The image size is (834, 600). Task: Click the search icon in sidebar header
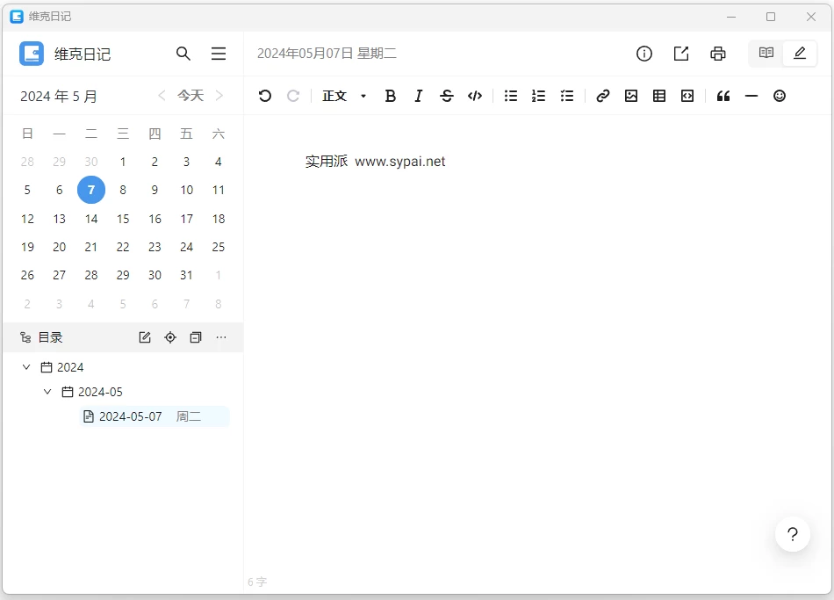[x=183, y=54]
